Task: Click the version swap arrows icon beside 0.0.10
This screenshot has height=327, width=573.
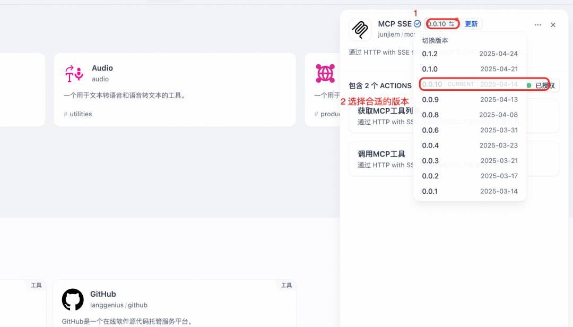Action: pos(452,23)
